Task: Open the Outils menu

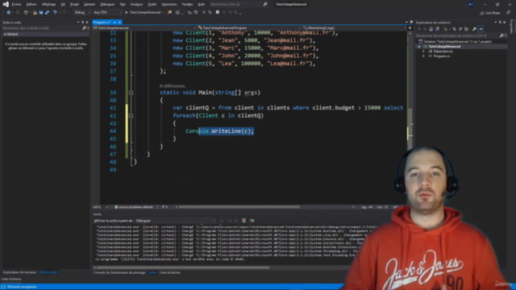Action: (152, 4)
